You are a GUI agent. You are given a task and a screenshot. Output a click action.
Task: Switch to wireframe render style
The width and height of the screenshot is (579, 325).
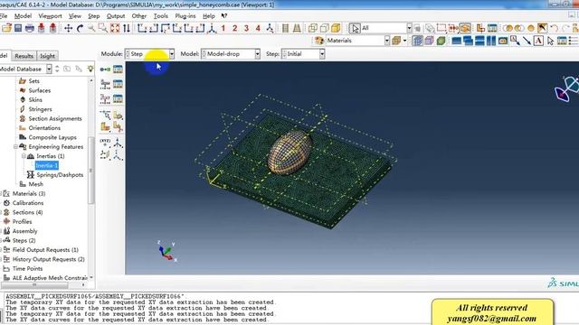[313, 28]
